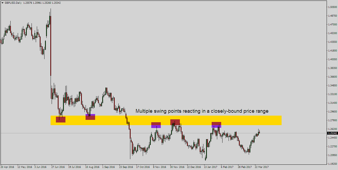
Task: Click the 10 Aug 2016 date label
Action: coord(92,167)
